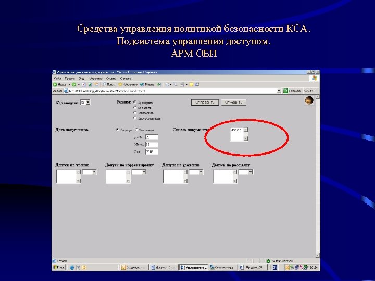Viewport: 375px width, 281px height.
Task: Open the Избранное menu
Action: click(95, 78)
